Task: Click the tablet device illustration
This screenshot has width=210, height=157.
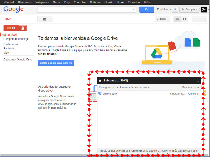Action: [x=92, y=97]
